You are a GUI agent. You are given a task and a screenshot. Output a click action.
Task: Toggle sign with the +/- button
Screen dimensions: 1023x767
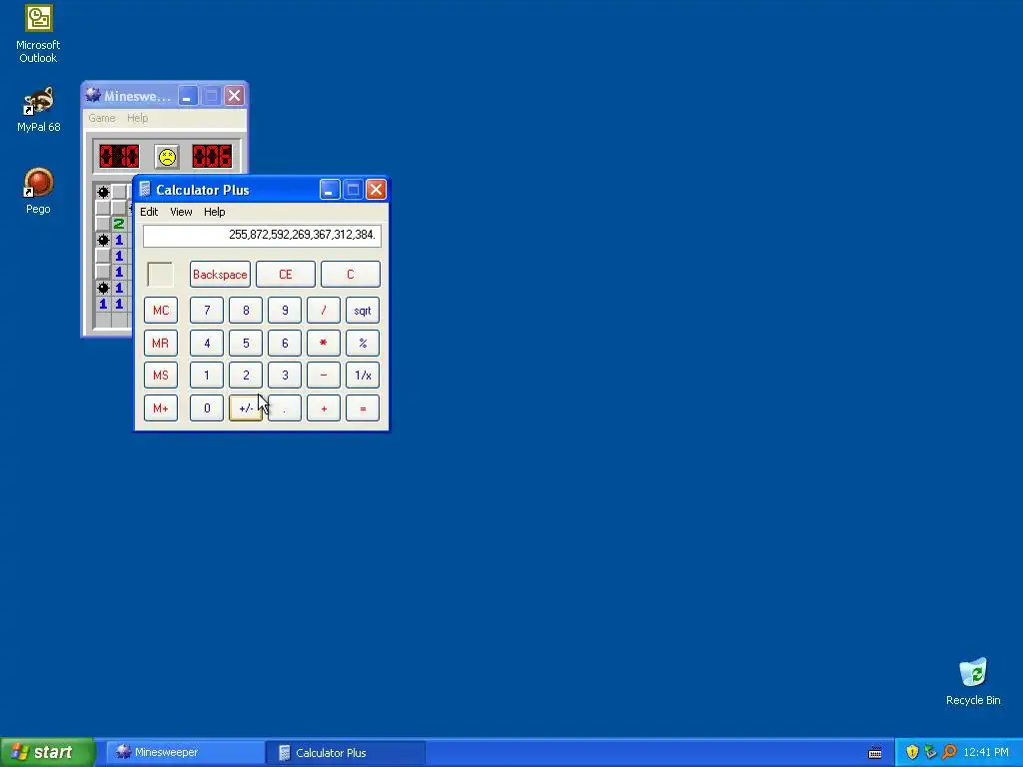246,408
